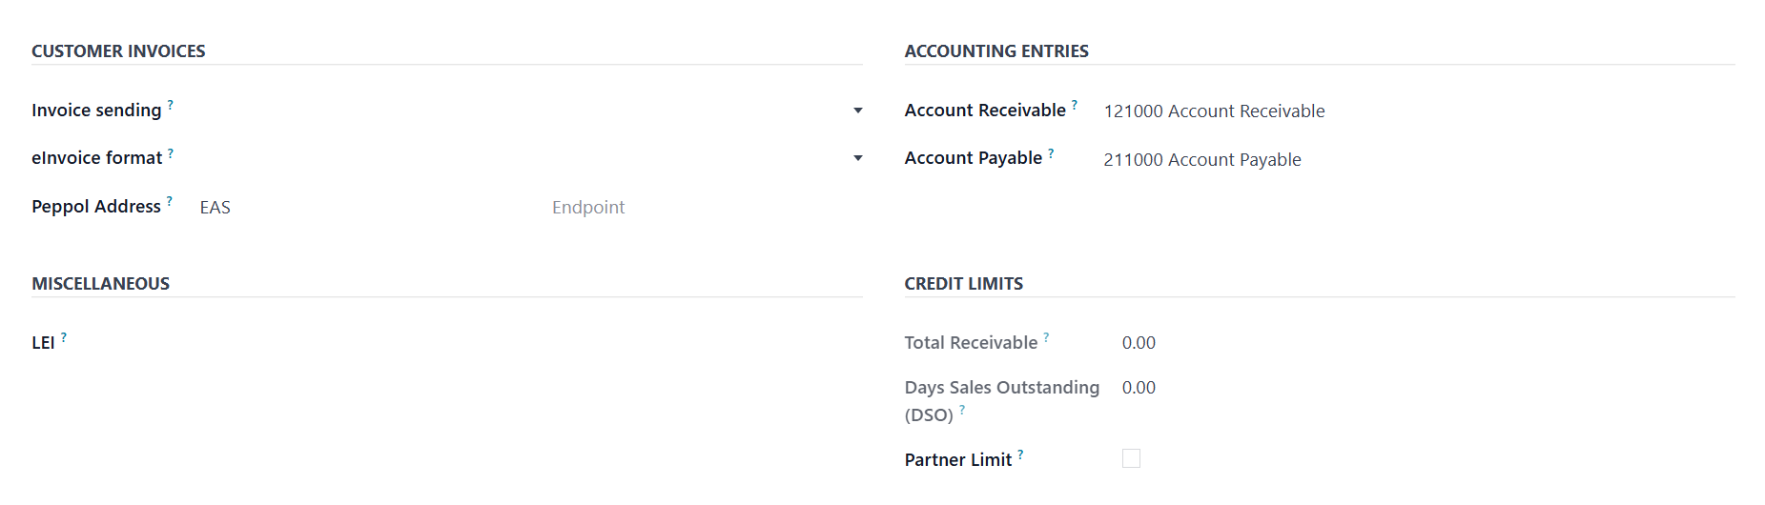Click the LEI input field
The width and height of the screenshot is (1765, 505).
click(458, 343)
